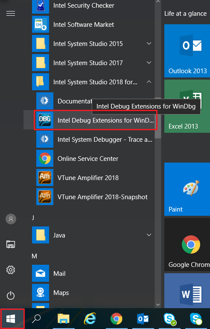Click the Windows Start button
The image size is (210, 329).
11,319
